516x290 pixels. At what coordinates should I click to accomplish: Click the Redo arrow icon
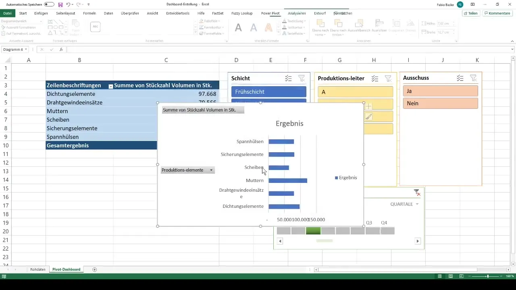point(78,4)
